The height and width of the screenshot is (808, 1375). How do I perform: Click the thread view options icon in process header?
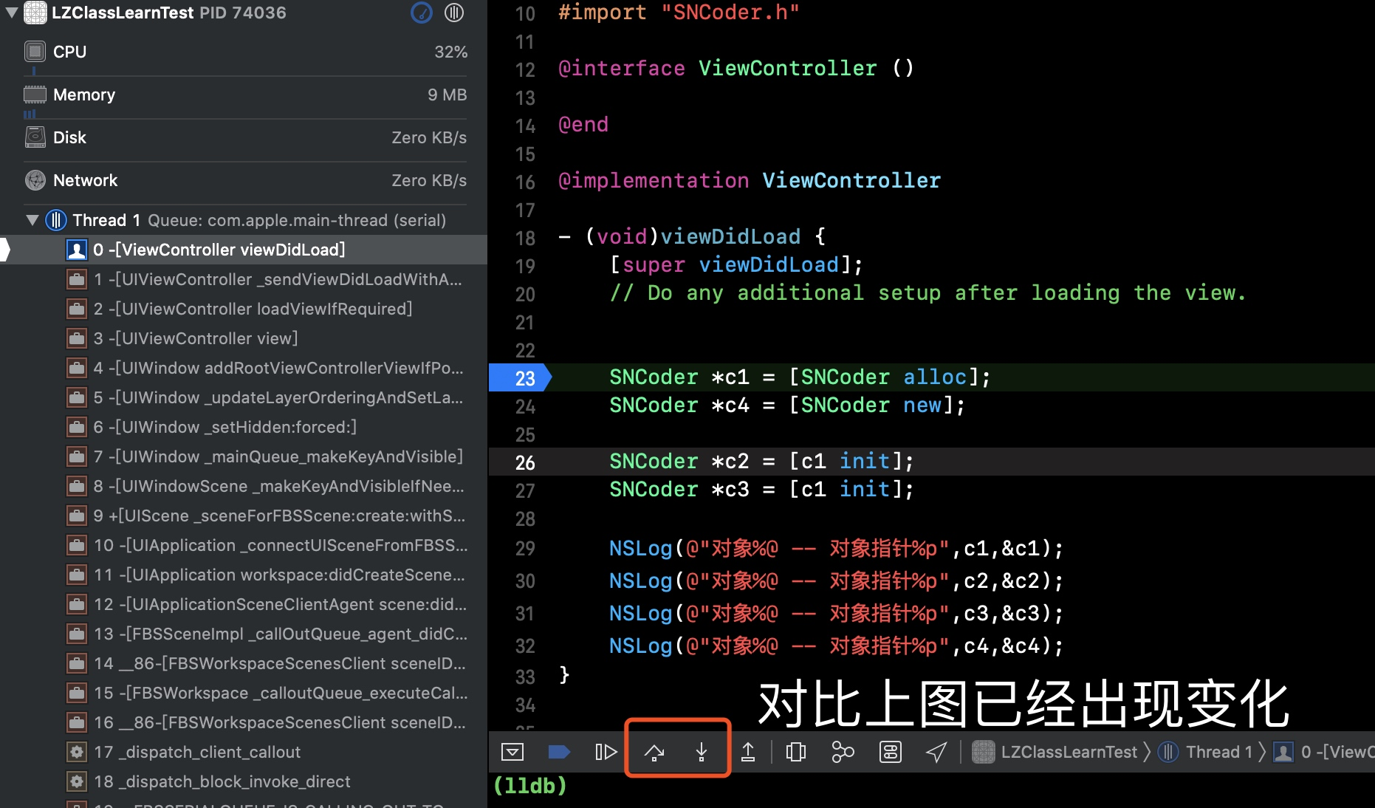click(x=454, y=13)
